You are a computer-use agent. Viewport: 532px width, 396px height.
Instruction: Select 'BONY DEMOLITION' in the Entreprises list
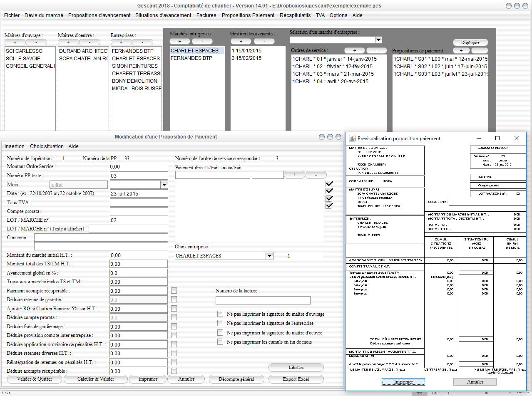point(136,81)
